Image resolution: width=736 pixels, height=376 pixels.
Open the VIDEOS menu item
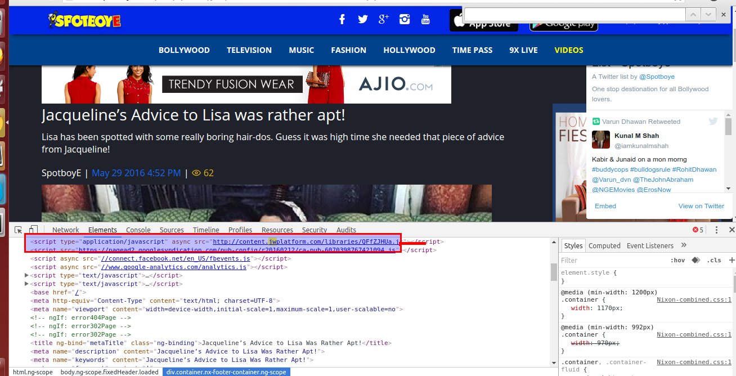point(569,50)
